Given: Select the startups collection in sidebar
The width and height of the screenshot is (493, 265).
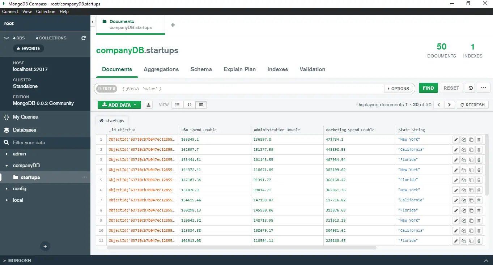Looking at the screenshot, I should 45,177.
